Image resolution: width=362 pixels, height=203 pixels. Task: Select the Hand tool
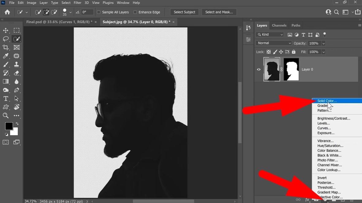17,107
